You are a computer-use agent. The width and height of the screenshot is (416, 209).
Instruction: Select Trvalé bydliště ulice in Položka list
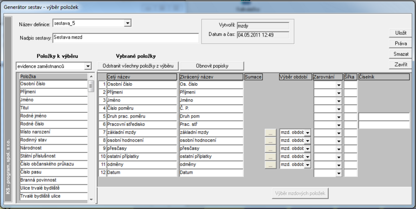[54, 197]
